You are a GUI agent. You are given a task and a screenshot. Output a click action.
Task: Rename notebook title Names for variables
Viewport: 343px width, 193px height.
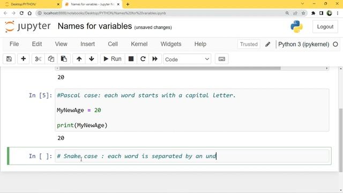(95, 26)
